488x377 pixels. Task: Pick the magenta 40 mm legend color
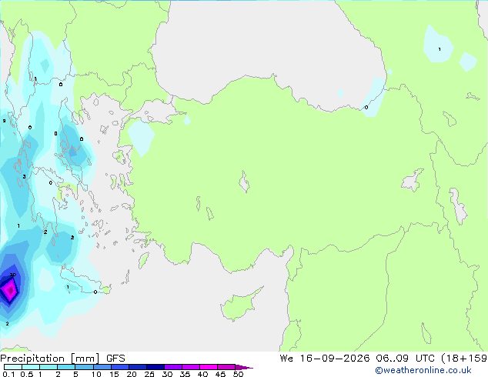(209, 367)
